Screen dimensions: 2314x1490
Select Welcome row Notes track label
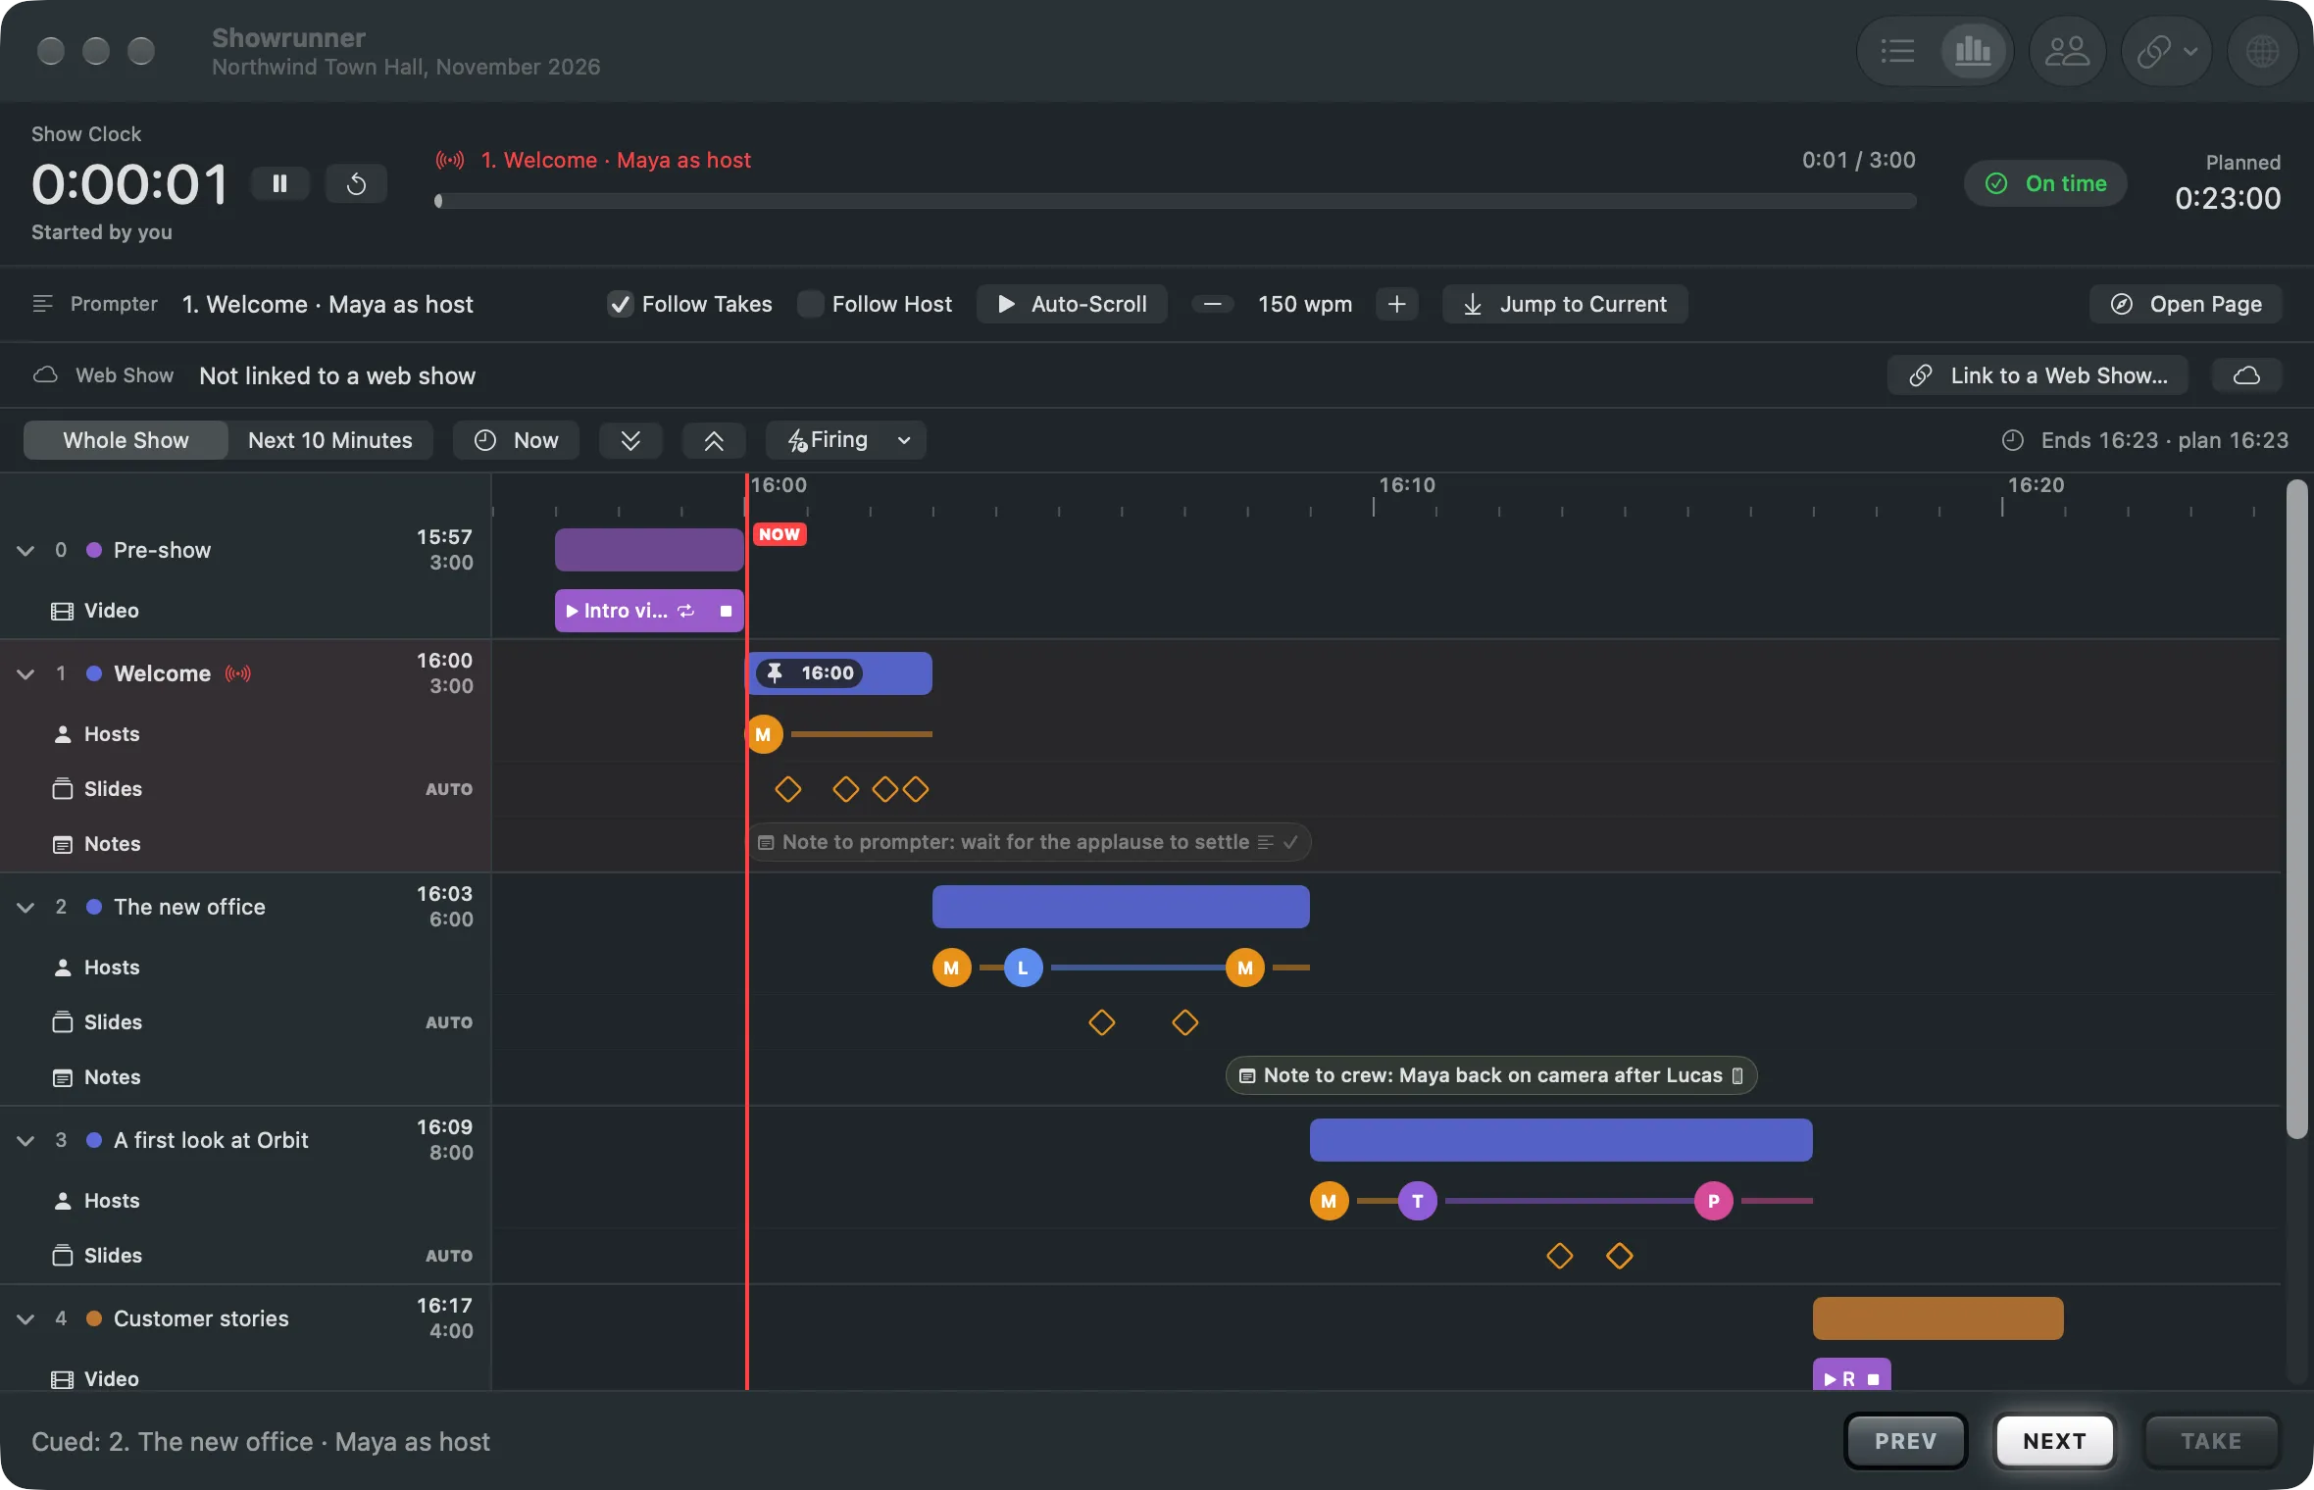point(96,844)
